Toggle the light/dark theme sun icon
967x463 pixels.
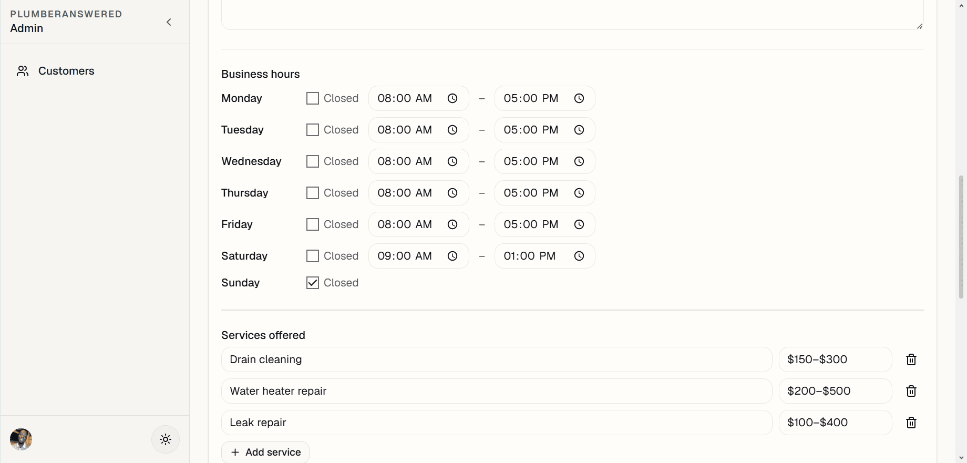[166, 439]
